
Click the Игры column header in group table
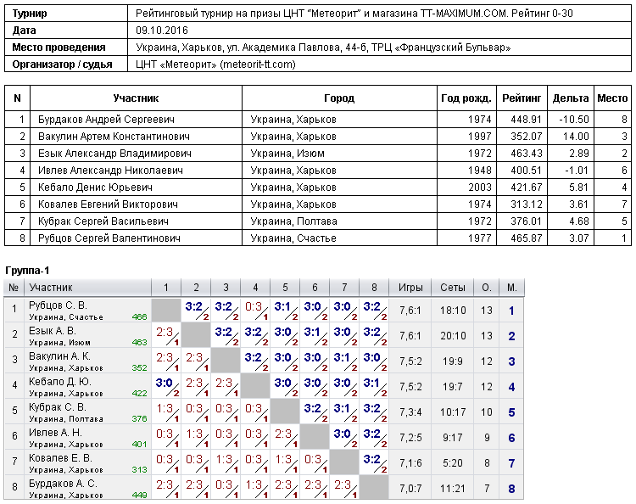pyautogui.click(x=410, y=288)
